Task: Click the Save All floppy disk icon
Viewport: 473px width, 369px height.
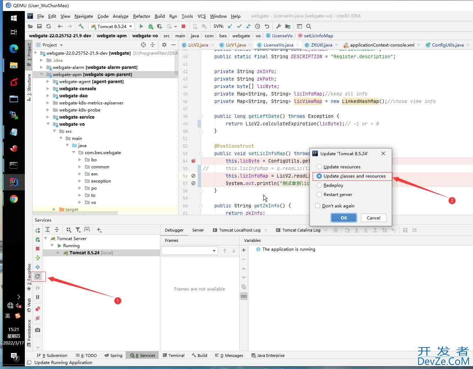Action: click(x=39, y=26)
